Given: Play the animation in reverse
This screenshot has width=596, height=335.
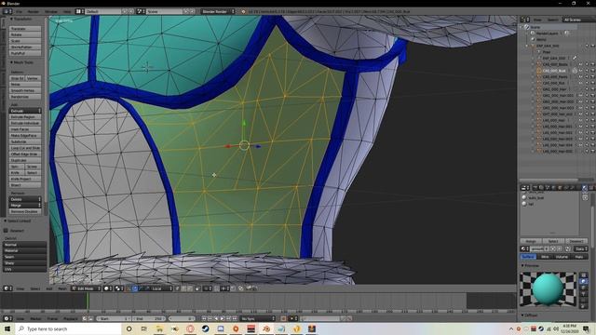Looking at the screenshot, I should (x=216, y=318).
